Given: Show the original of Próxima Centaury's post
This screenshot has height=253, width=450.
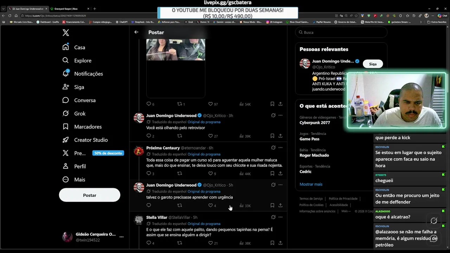Looking at the screenshot, I should 204,154.
